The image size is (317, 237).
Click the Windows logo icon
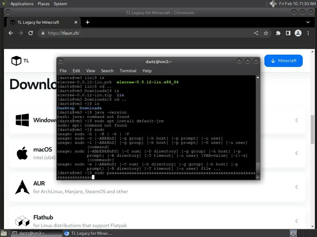point(22,120)
